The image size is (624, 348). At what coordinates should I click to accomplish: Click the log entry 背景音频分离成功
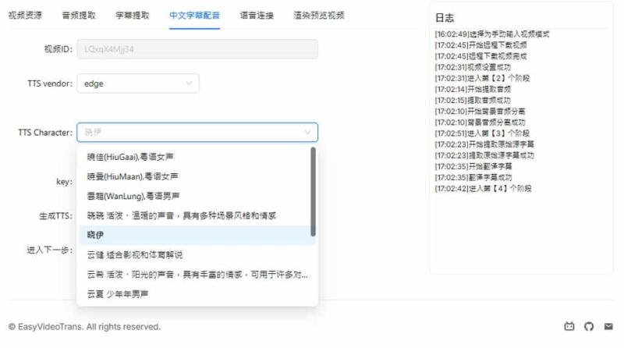pos(480,123)
